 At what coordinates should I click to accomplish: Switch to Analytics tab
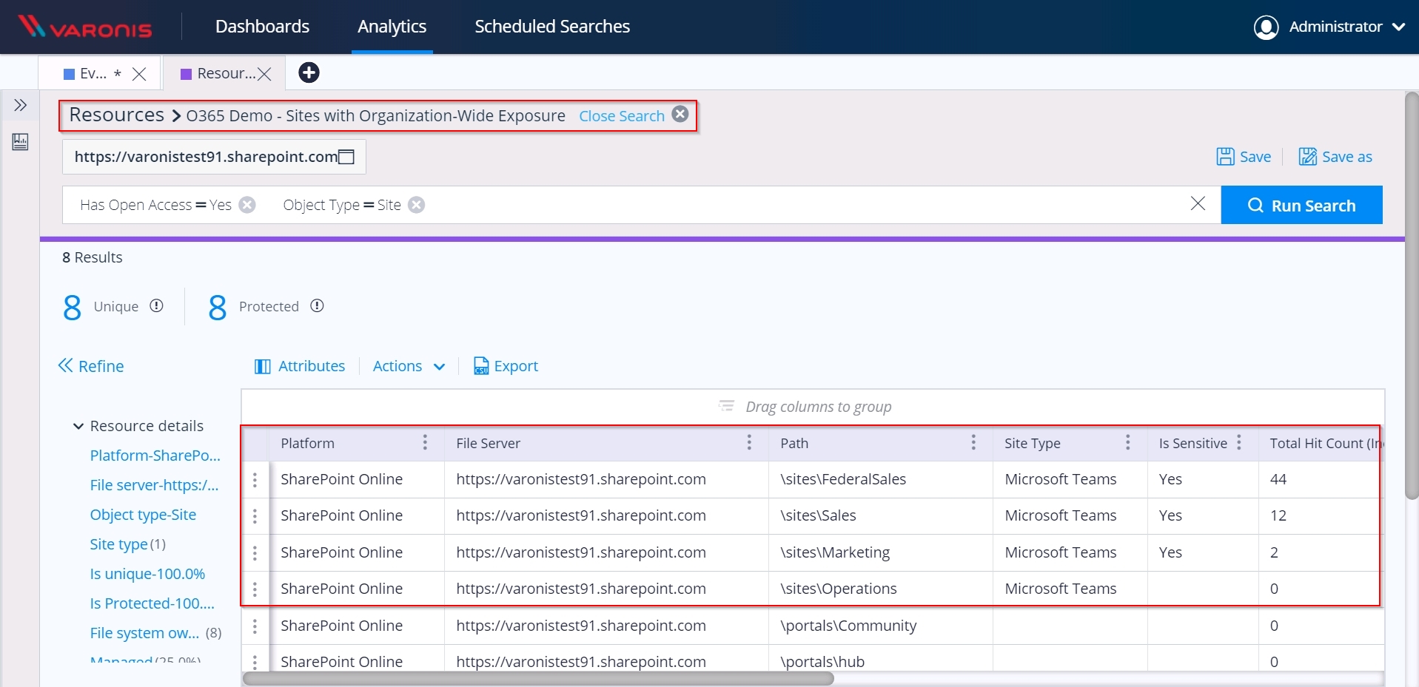[x=392, y=27]
